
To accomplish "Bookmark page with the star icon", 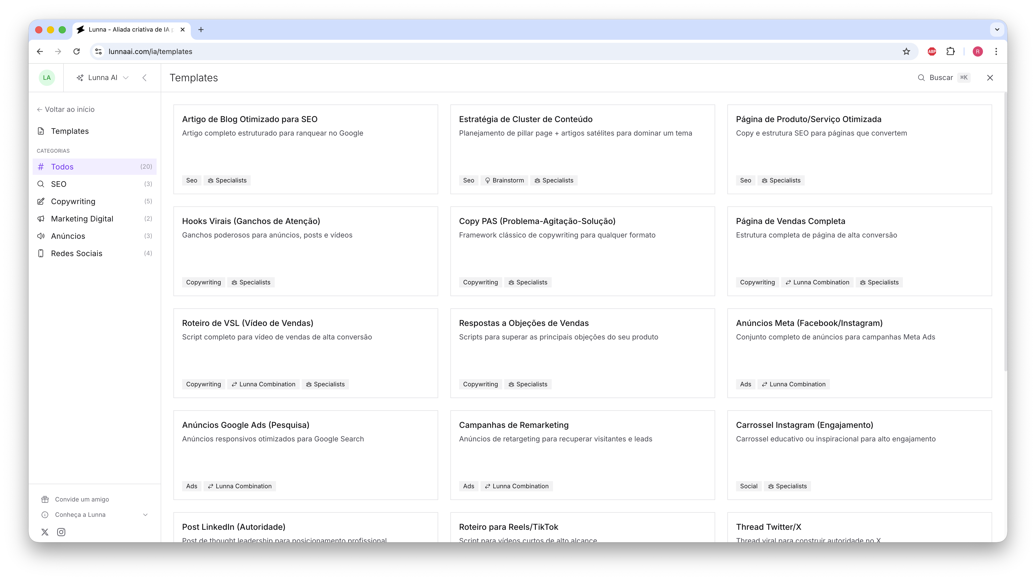I will pyautogui.click(x=906, y=51).
